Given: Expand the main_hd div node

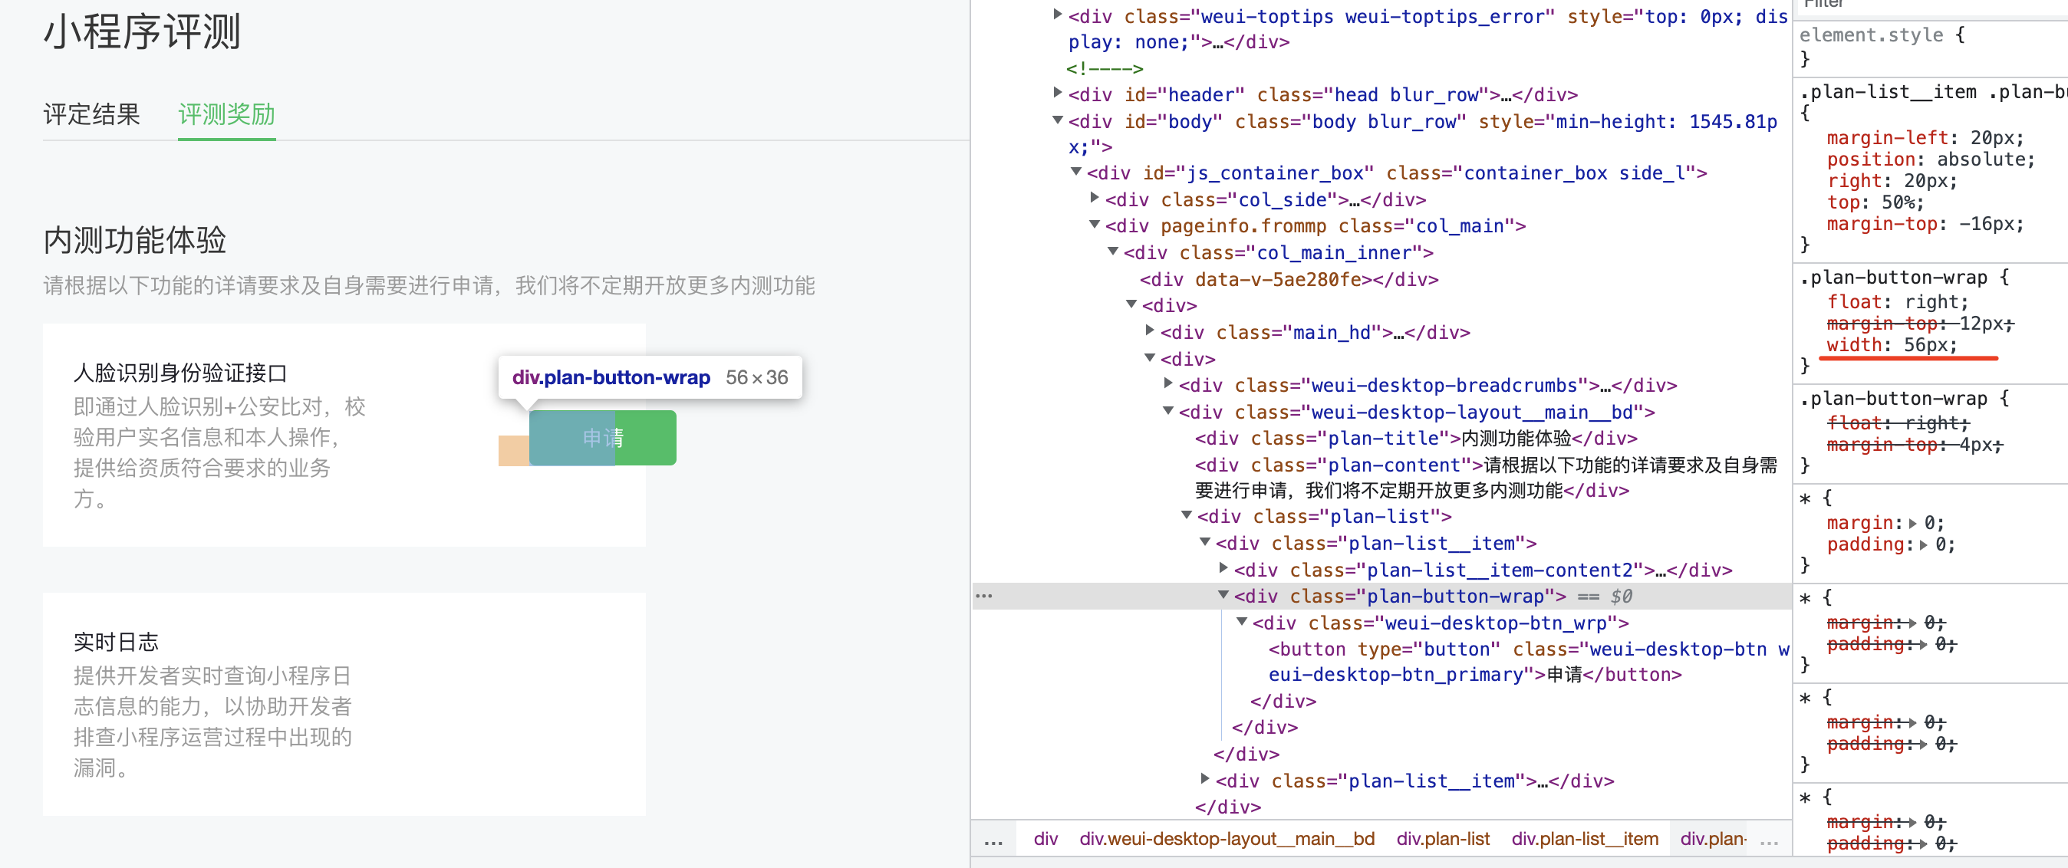Looking at the screenshot, I should coord(1150,330).
